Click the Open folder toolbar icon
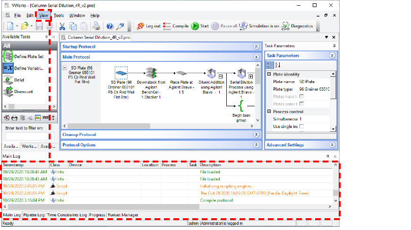The height and width of the screenshot is (230, 411). (25, 26)
